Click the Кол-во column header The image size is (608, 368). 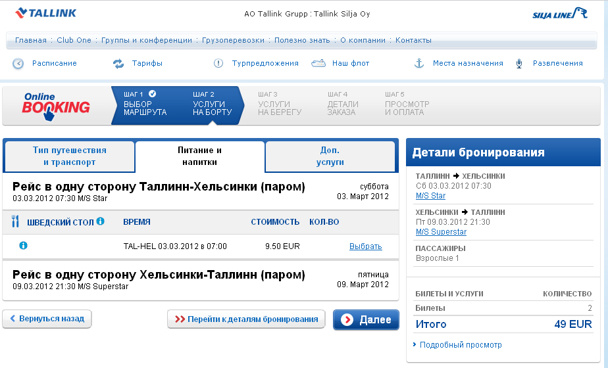tap(324, 222)
